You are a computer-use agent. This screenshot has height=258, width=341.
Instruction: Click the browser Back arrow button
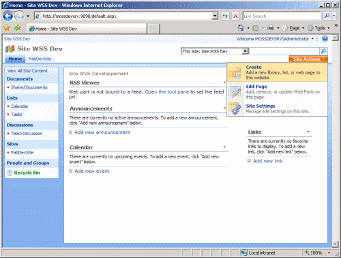(8, 16)
